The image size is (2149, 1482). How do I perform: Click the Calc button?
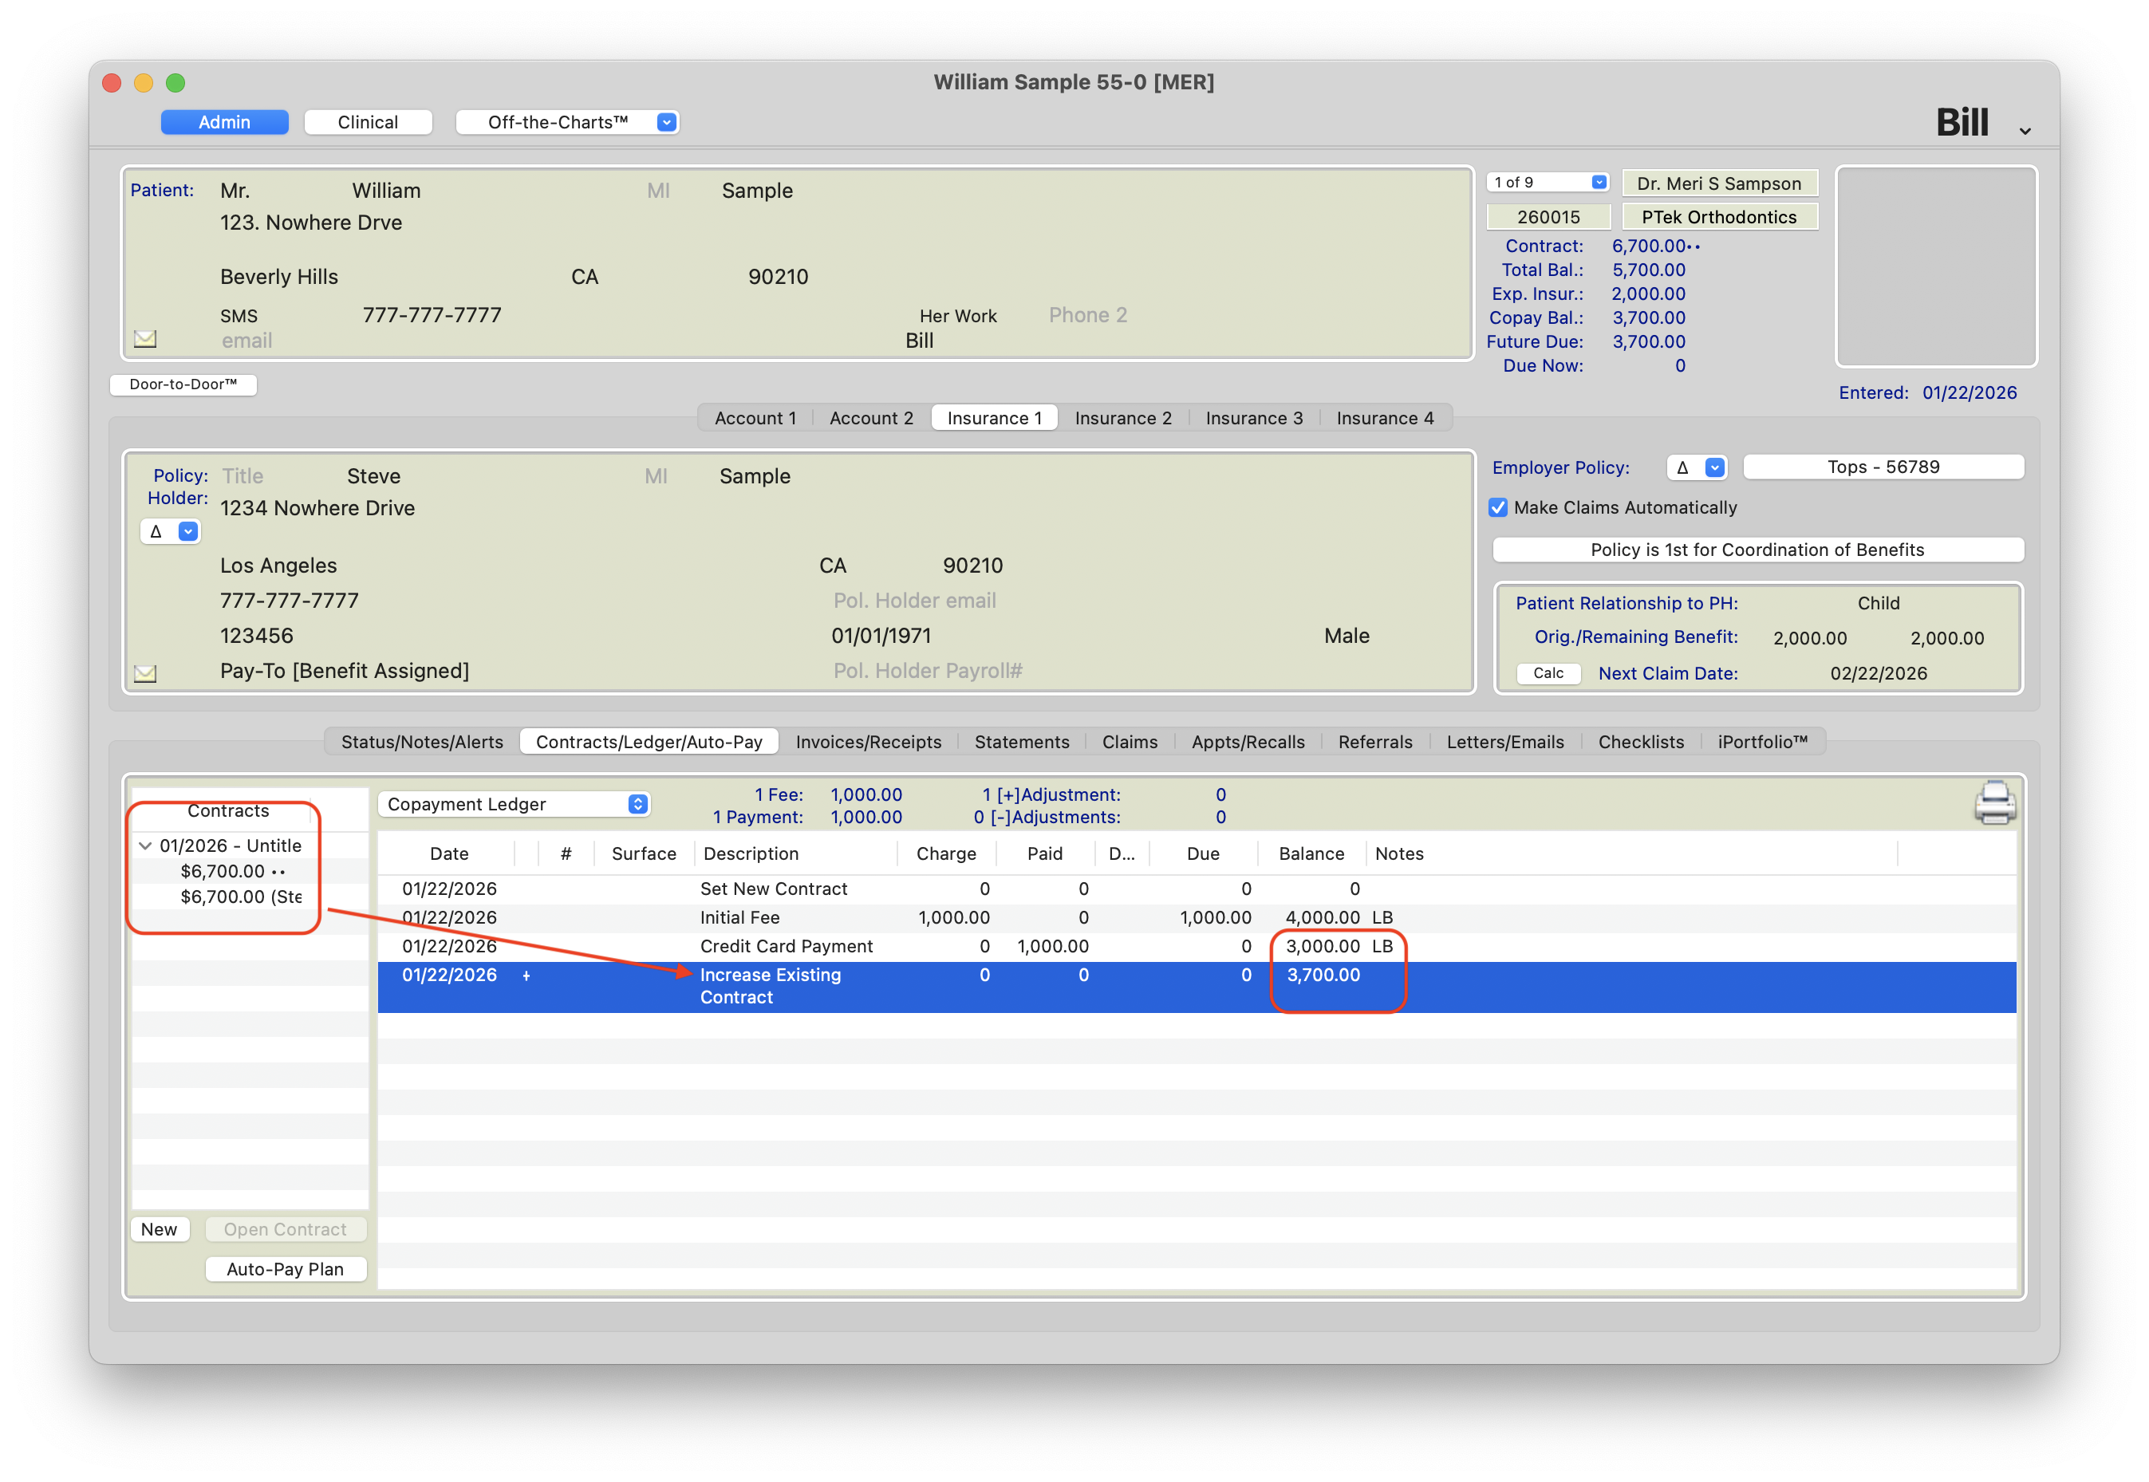click(1548, 673)
